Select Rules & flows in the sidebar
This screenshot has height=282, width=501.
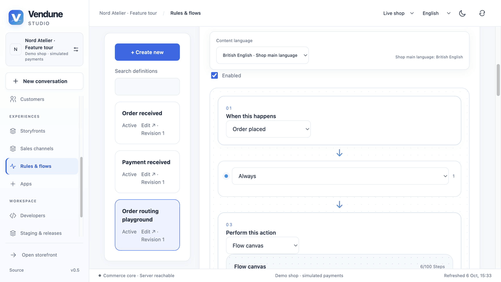(x=42, y=166)
